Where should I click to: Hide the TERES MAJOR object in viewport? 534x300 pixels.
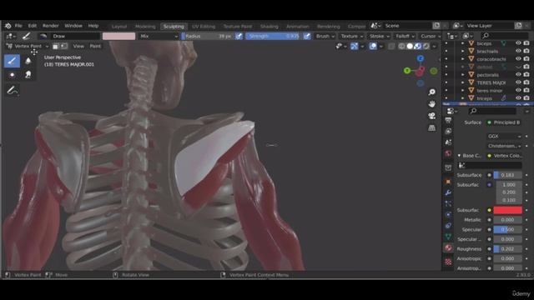point(518,82)
